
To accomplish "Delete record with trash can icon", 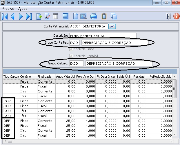I will (x=56, y=16).
